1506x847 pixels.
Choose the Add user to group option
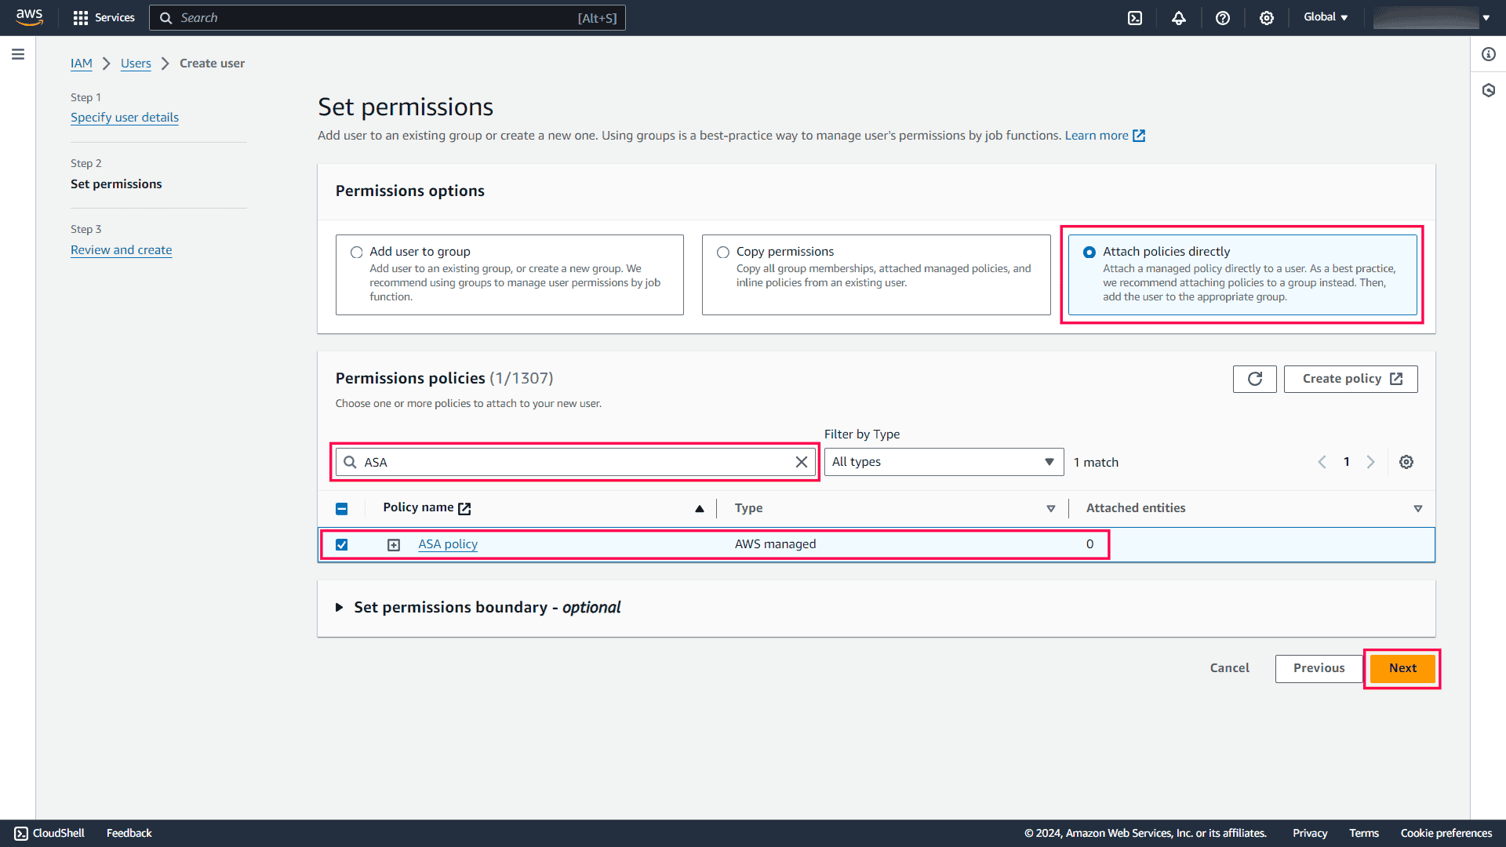click(x=357, y=252)
